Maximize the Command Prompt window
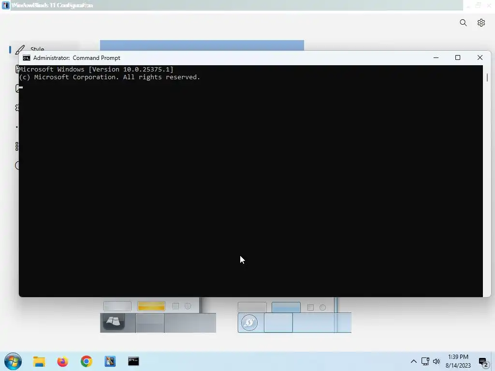This screenshot has height=371, width=495. click(458, 58)
